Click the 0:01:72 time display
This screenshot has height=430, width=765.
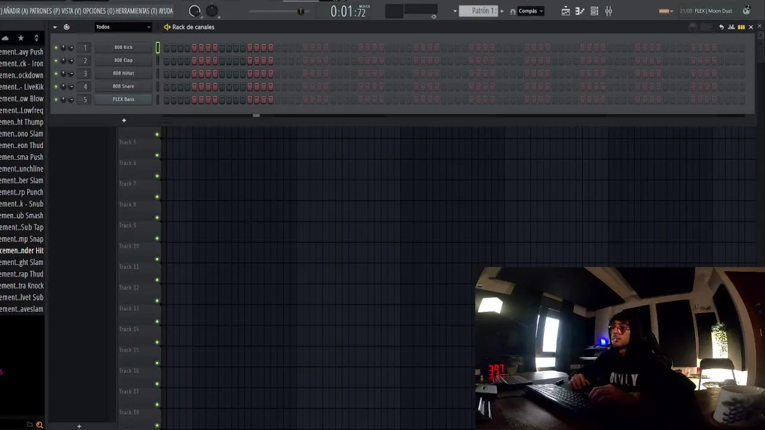[x=348, y=11]
